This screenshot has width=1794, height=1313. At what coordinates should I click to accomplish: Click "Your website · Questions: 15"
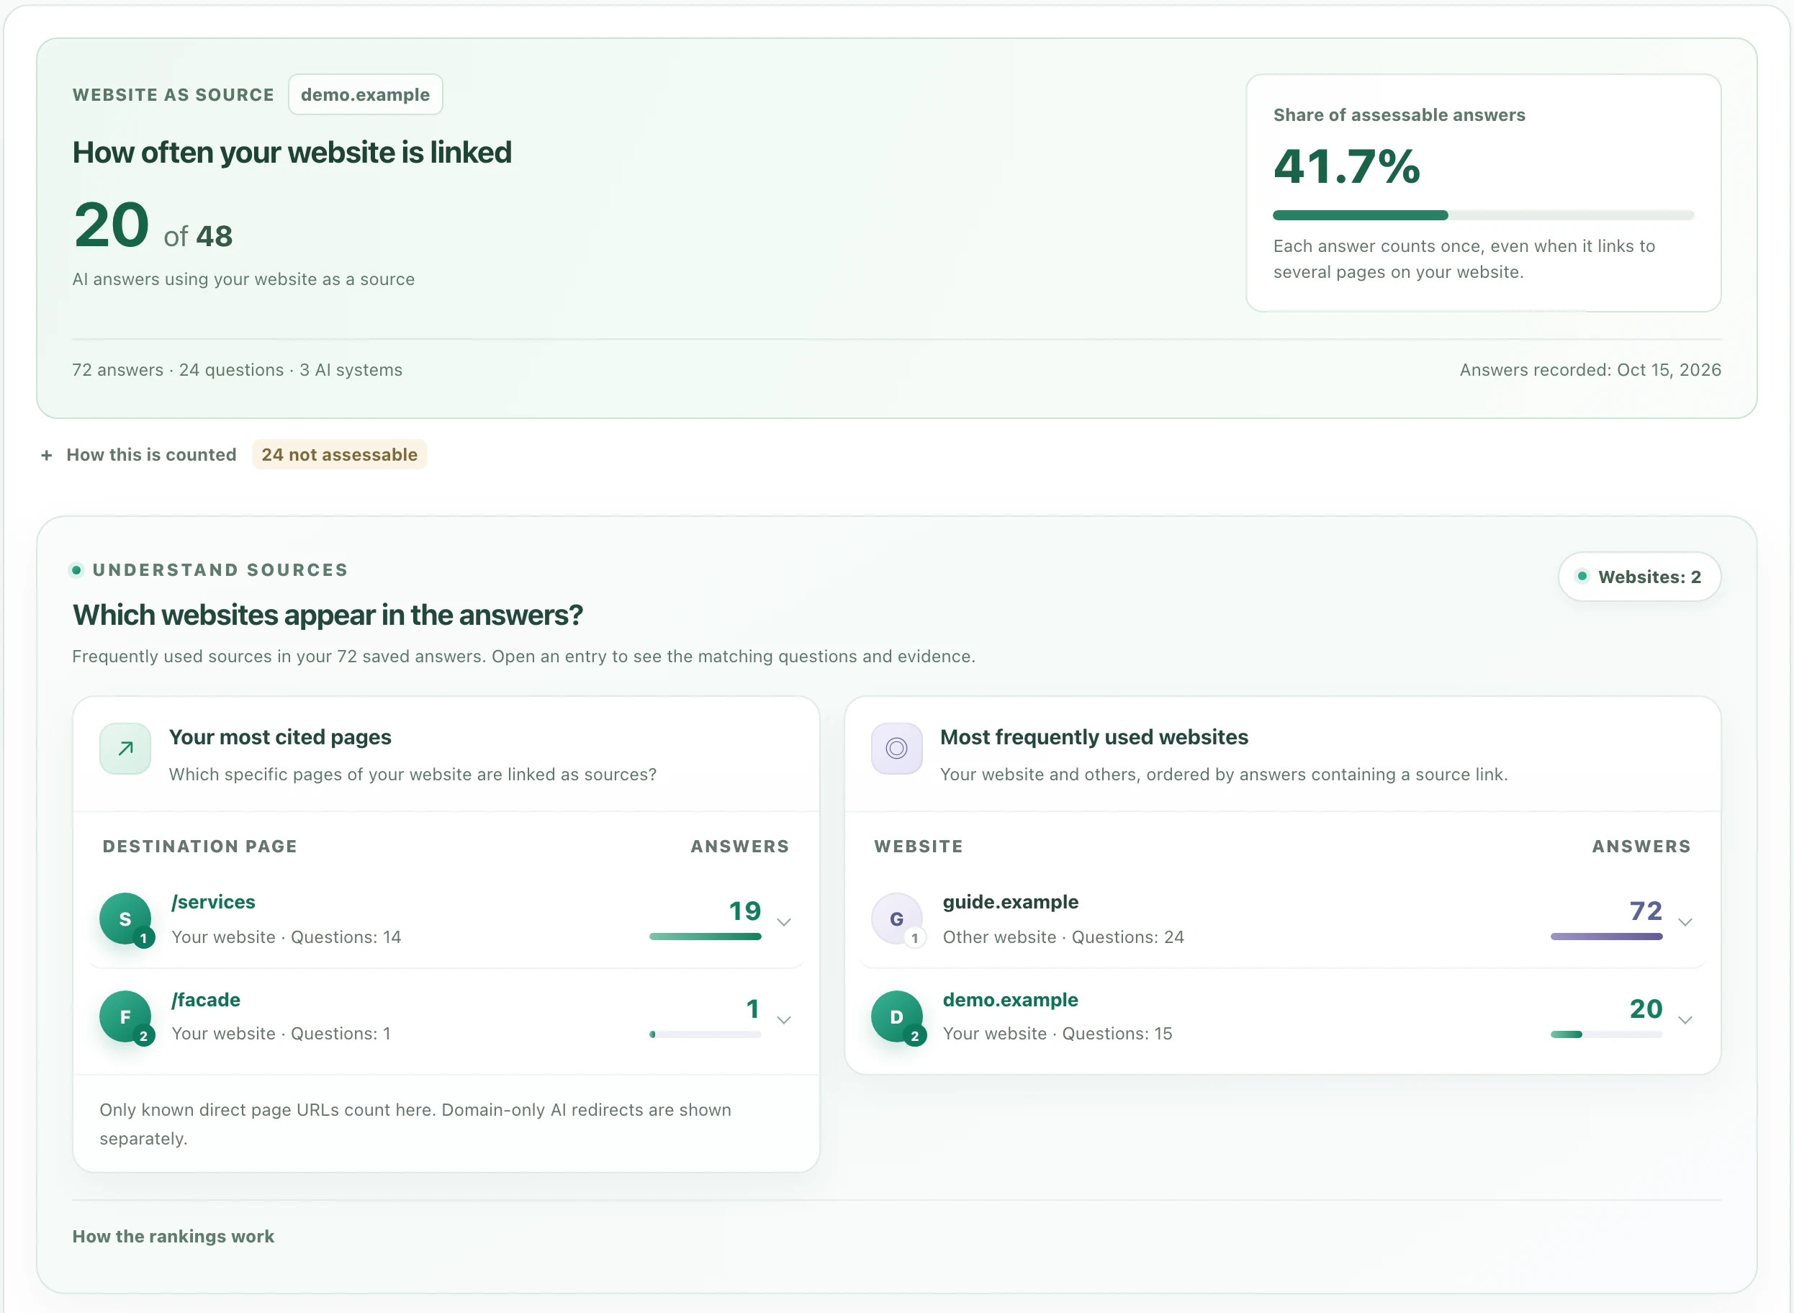point(1057,1033)
